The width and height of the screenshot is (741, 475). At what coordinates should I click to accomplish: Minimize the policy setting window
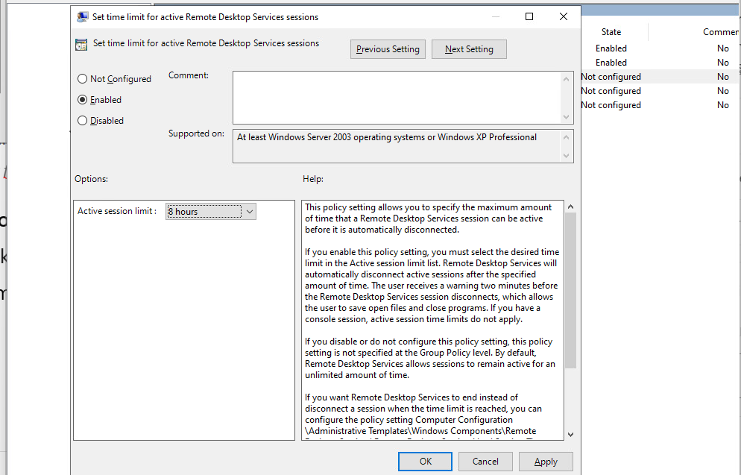tap(495, 16)
